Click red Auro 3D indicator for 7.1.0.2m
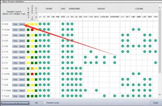Screen dimensions: 162x106 [32, 74]
